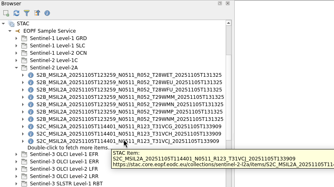Collapse the EOPF Sample Service node

point(10,31)
